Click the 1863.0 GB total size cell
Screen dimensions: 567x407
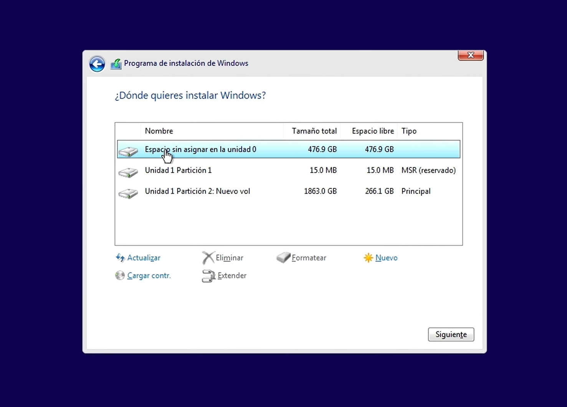320,191
